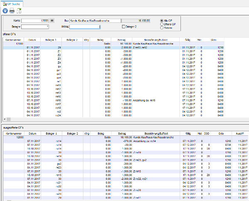The width and height of the screenshot is (249, 201).
Task: Click highlighted text 'Z re13, re12'
Action: (x=140, y=47)
